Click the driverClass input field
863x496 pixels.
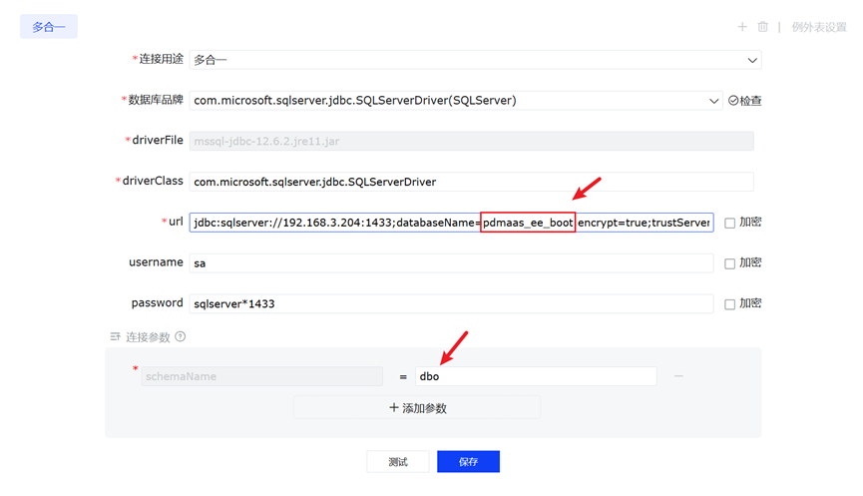pyautogui.click(x=471, y=182)
